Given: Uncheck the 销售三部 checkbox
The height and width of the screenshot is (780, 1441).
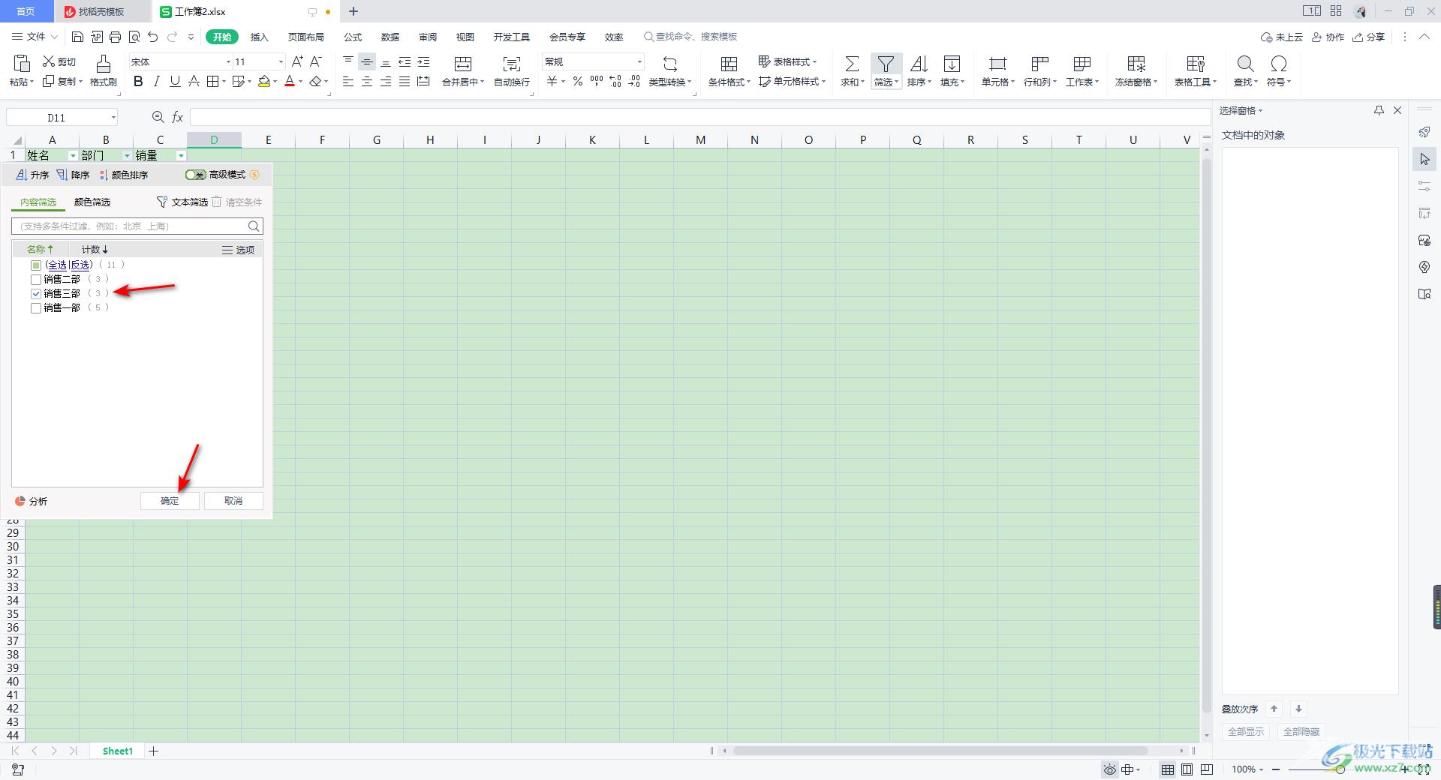Looking at the screenshot, I should point(36,293).
